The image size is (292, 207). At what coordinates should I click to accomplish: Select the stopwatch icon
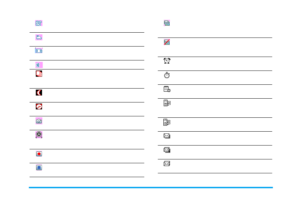167,75
